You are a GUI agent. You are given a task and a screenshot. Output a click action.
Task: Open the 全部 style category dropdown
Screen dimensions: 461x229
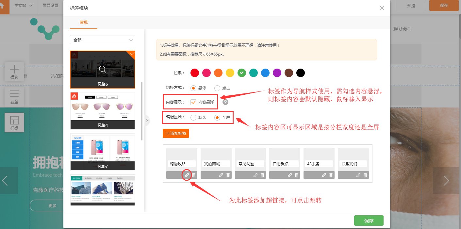point(102,40)
